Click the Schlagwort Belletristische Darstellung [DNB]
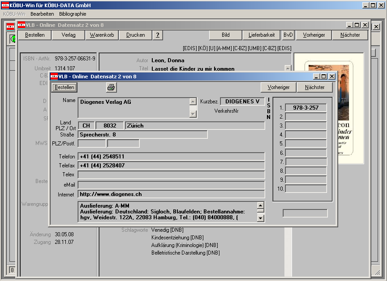The image size is (387, 281). pos(185,253)
